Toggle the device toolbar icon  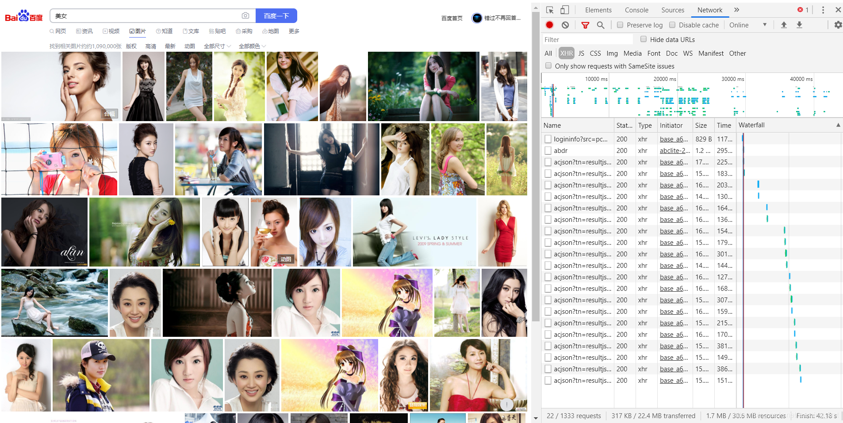(x=565, y=10)
